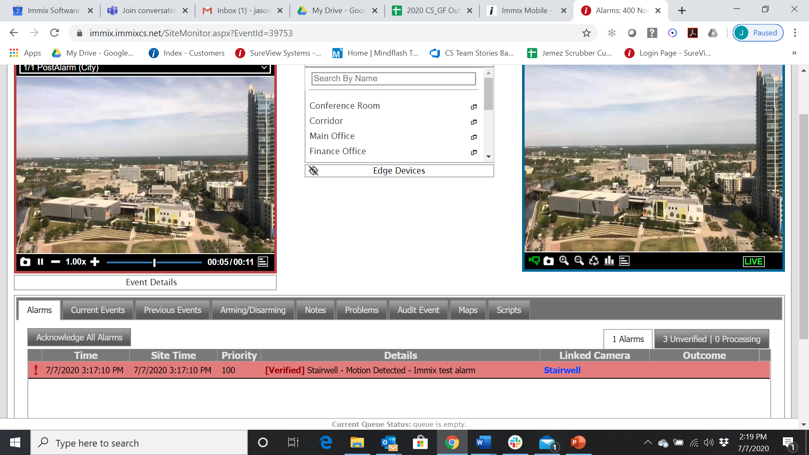
Task: Move the playback progress slider
Action: pyautogui.click(x=155, y=262)
